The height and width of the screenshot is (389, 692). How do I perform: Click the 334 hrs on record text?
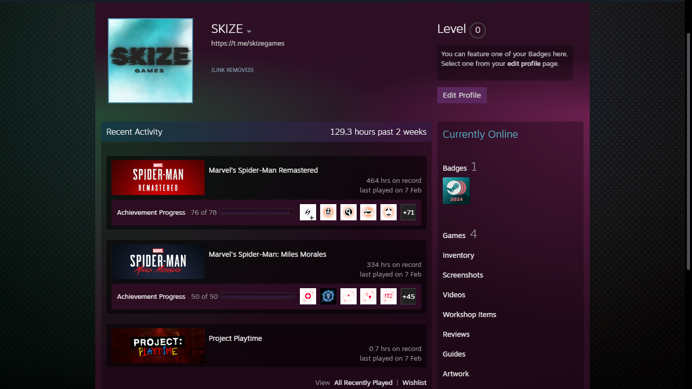click(394, 264)
